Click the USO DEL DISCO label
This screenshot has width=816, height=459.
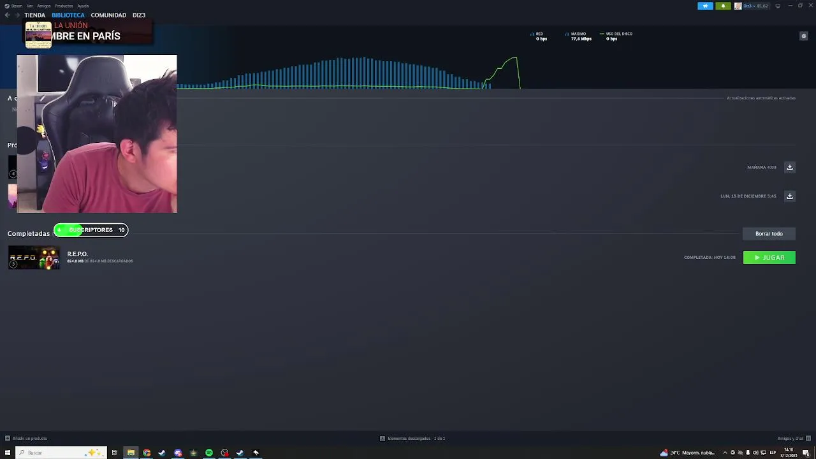618,34
